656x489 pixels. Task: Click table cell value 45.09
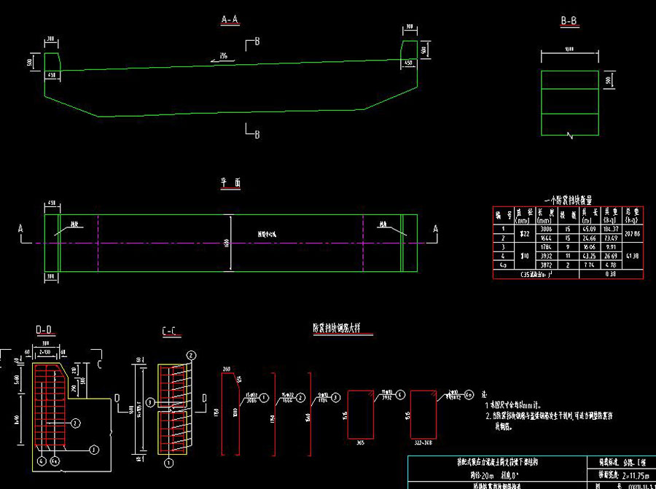coord(589,230)
